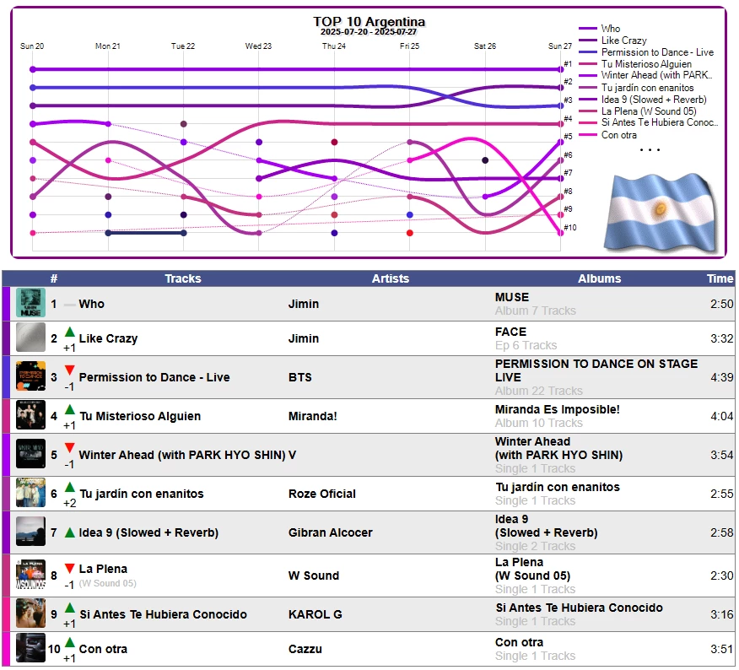Click the red down arrow beside La Plena
The image size is (739, 670).
click(x=70, y=568)
